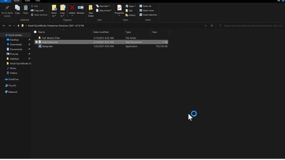Open Network in navigation pane

pos(13,92)
